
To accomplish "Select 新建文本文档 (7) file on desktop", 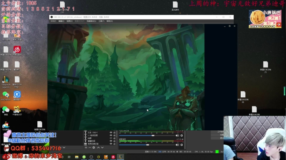I will pos(266,67).
